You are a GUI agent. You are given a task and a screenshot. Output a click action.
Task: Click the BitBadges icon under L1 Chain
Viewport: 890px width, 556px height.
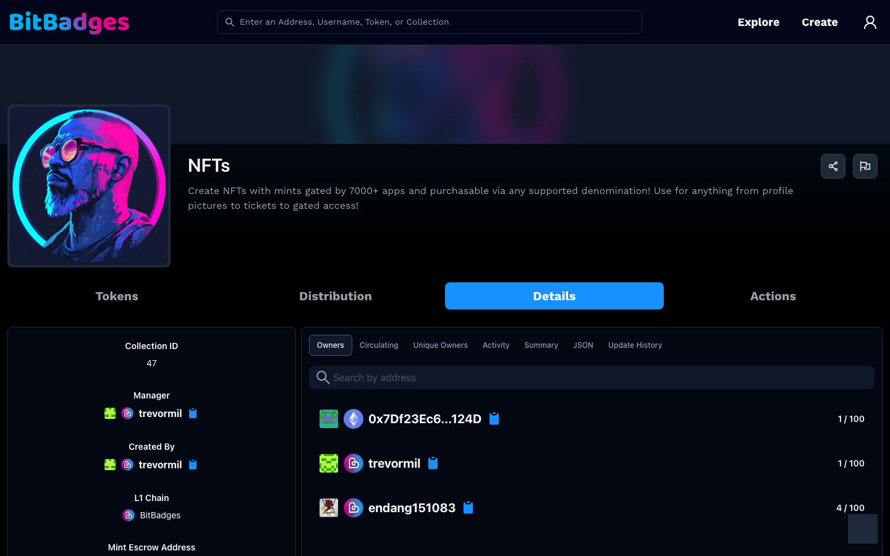tap(129, 515)
